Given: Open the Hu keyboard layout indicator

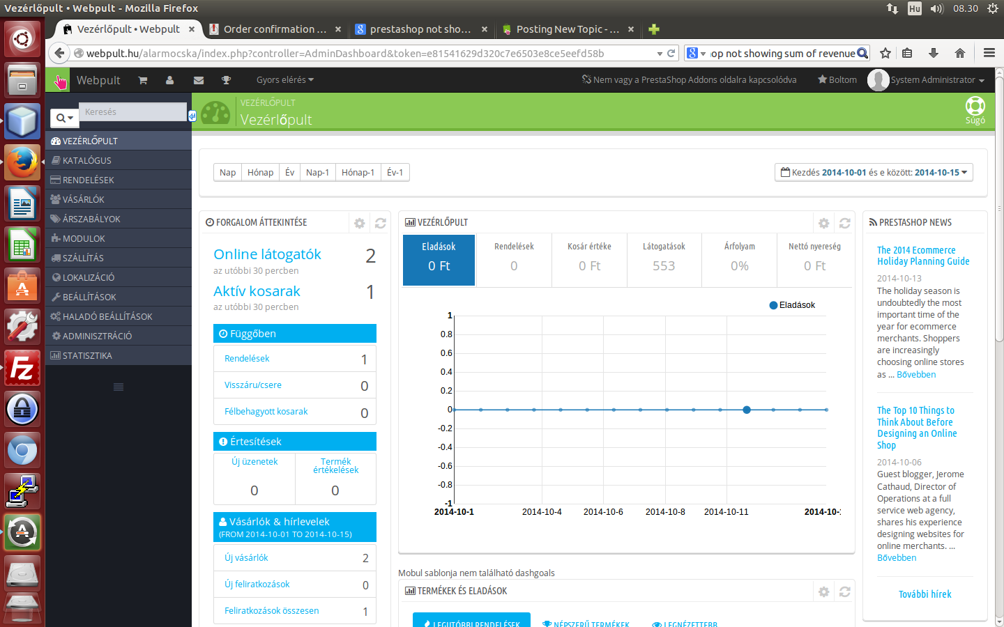Looking at the screenshot, I should (915, 8).
